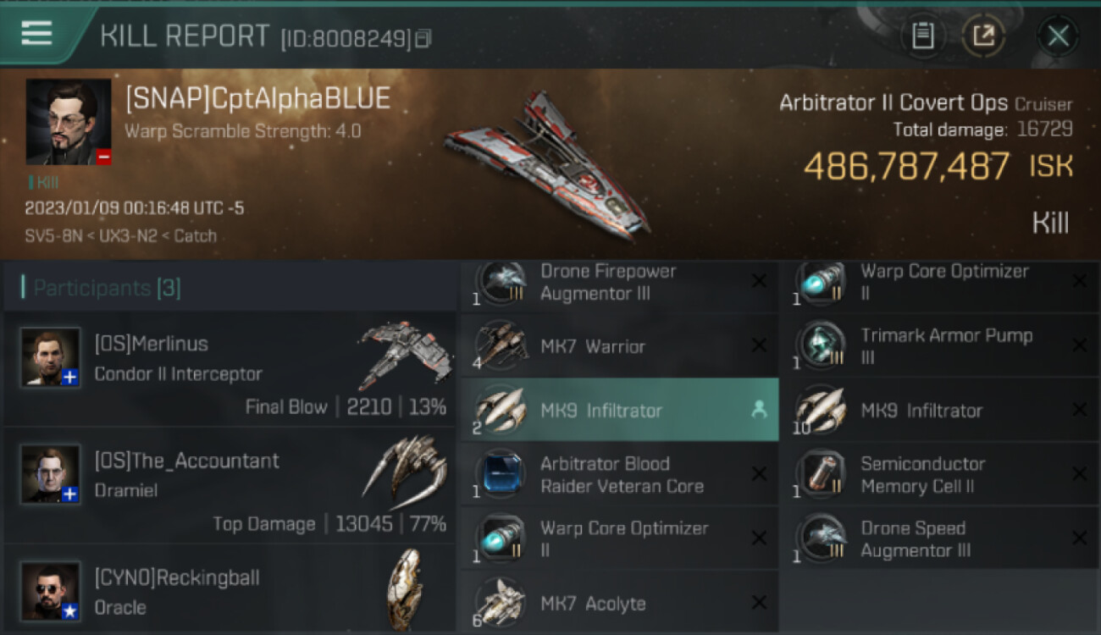Click the Arbitrator Blood Raider Veteran Core icon
This screenshot has height=635, width=1101.
pos(501,474)
